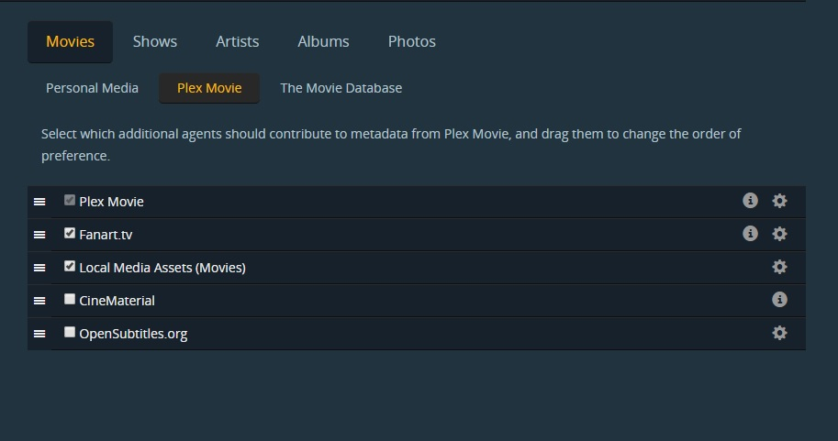Show info for Plex Movie agent

750,201
